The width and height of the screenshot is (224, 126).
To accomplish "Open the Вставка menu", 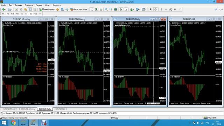I will click(19, 5).
